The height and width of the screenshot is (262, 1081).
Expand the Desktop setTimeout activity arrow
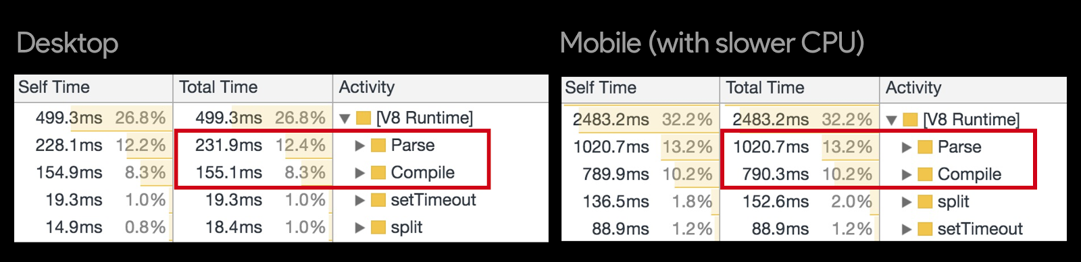click(x=359, y=200)
